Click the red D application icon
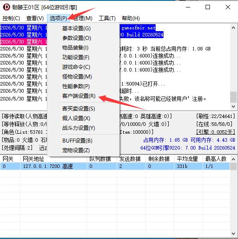The width and height of the screenshot is (238, 239). tap(7, 7)
